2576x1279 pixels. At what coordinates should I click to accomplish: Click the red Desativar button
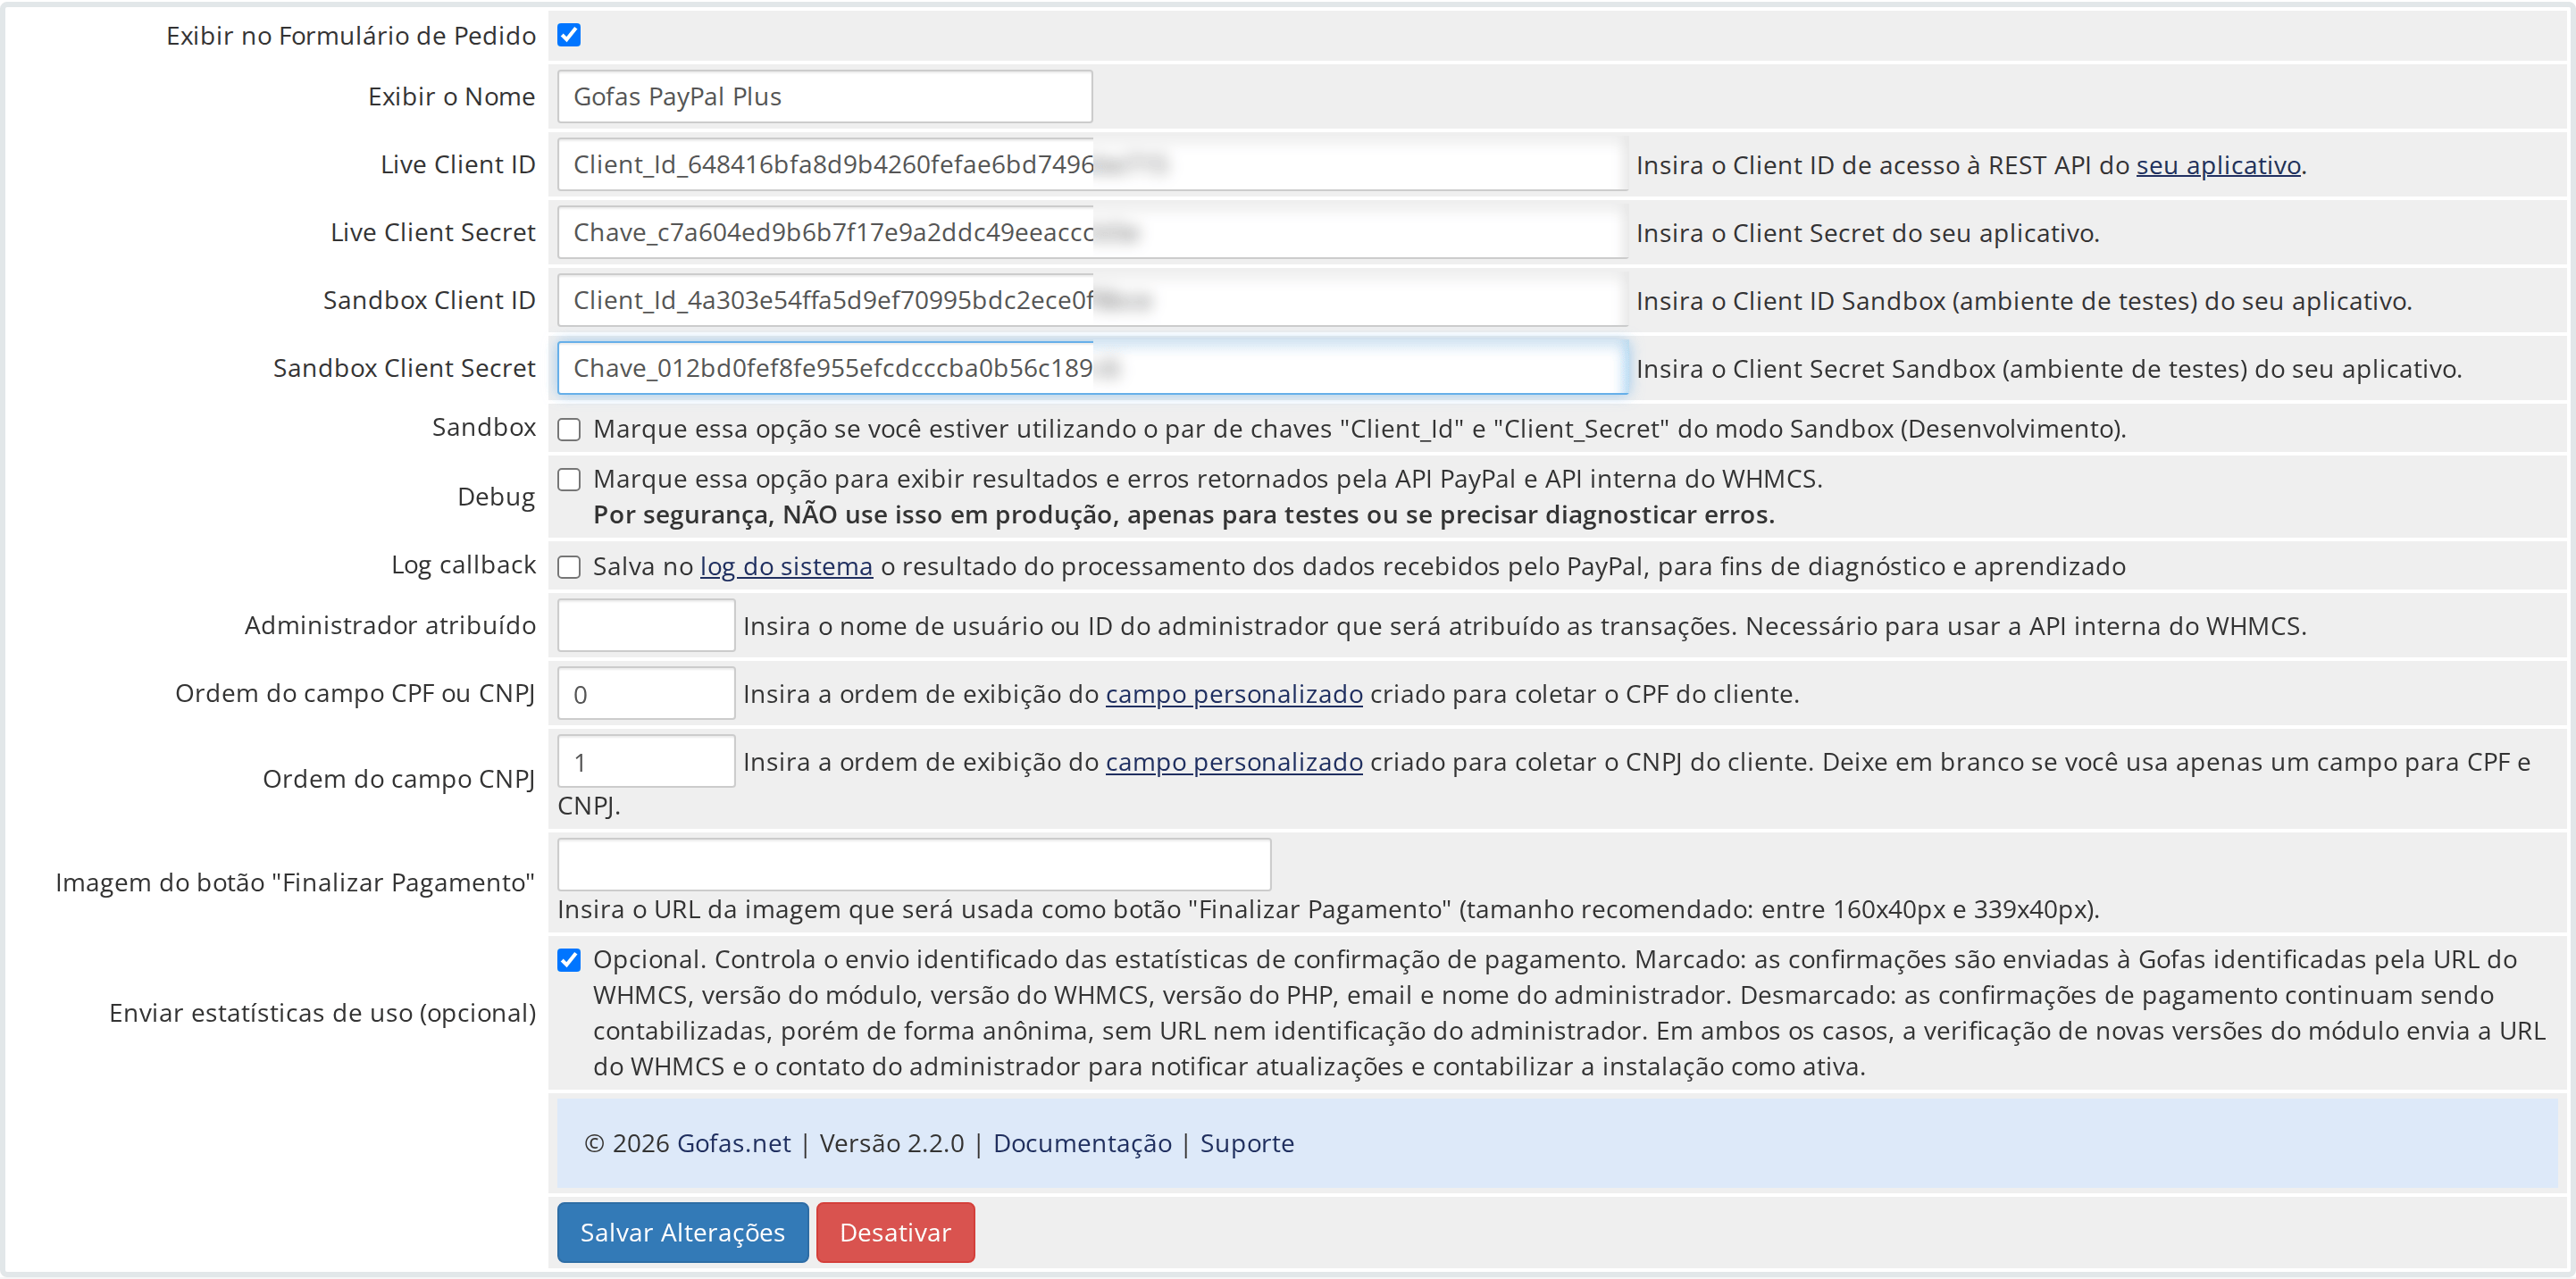895,1233
